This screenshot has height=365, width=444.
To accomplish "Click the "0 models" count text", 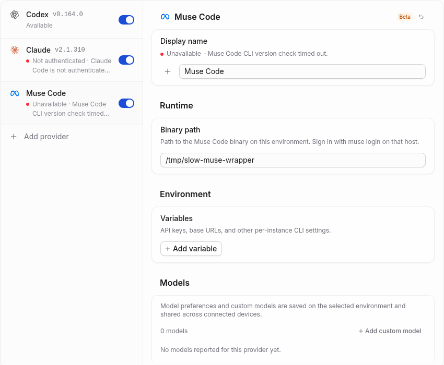I will [174, 331].
